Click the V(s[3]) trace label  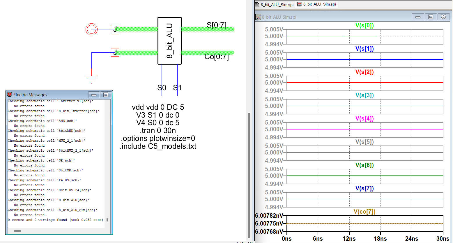364,95
